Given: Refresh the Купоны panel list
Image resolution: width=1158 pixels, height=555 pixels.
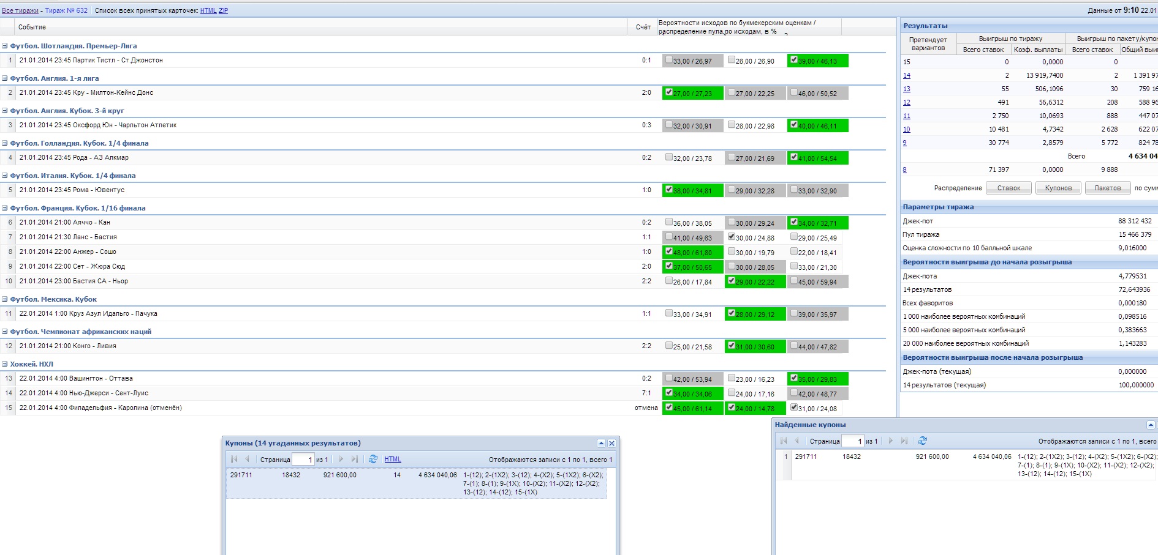Looking at the screenshot, I should pyautogui.click(x=373, y=459).
